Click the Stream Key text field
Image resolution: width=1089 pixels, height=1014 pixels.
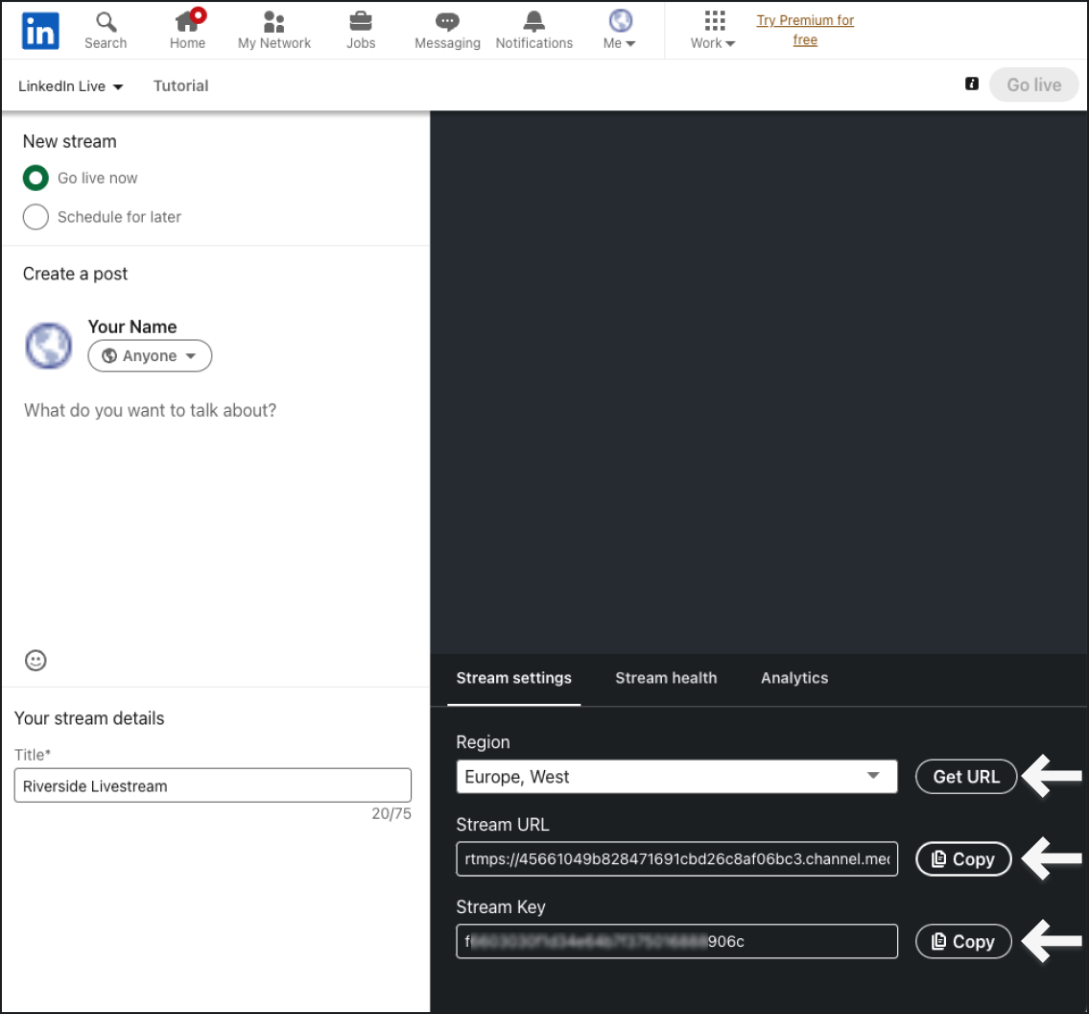(676, 942)
